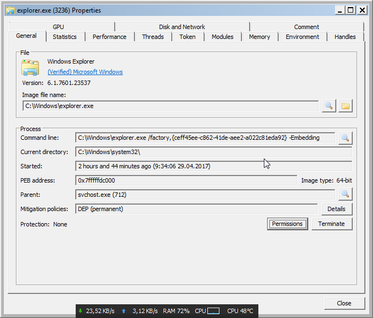Switch to the Statistics tab
Screen dimensions: 373x318
[65, 37]
